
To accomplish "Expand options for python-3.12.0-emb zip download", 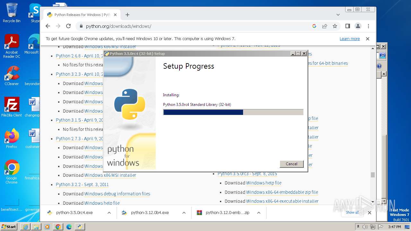I will click(259, 213).
